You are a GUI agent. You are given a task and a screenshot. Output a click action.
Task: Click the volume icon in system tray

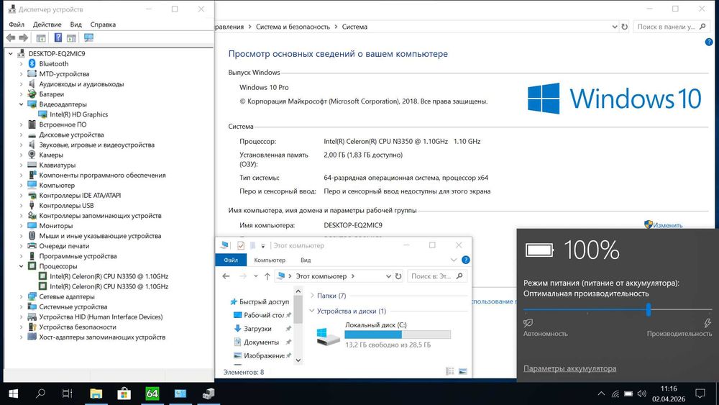[641, 393]
